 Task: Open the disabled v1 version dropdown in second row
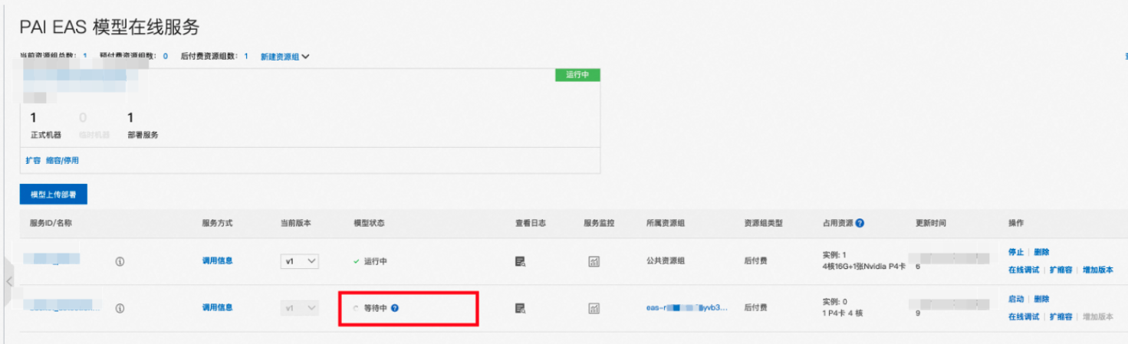point(299,308)
